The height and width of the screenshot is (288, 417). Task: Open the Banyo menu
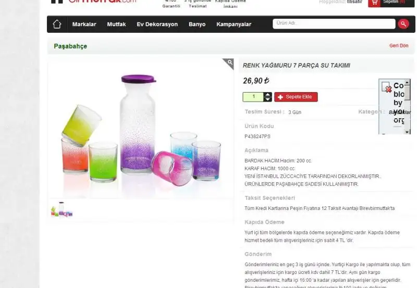click(x=197, y=24)
